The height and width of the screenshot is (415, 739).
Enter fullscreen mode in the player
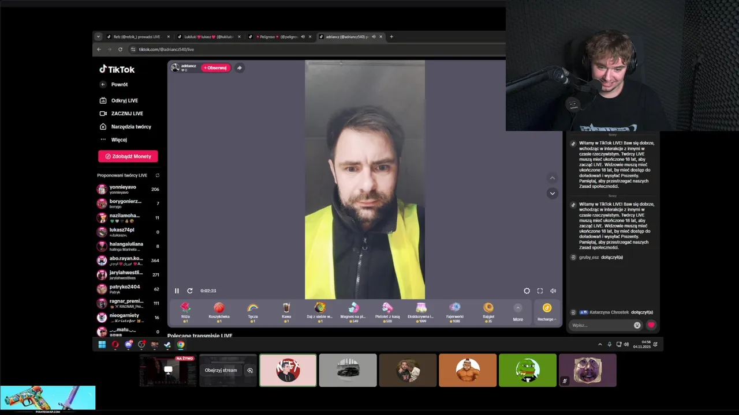(540, 291)
